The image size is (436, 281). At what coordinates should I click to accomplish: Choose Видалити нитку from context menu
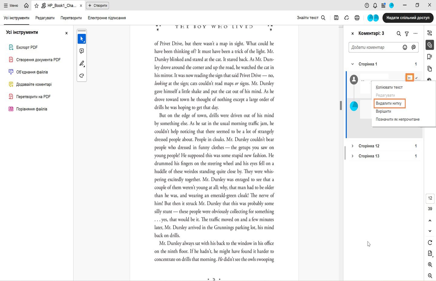[x=389, y=103]
